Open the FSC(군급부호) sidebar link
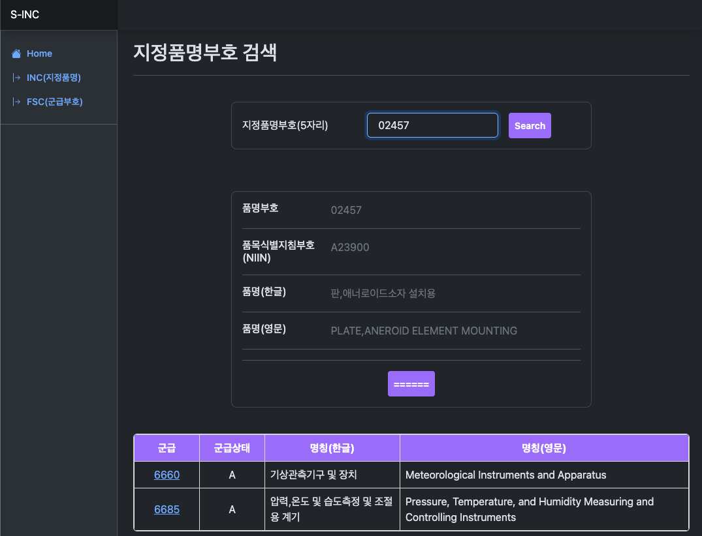The width and height of the screenshot is (702, 536). pos(55,102)
